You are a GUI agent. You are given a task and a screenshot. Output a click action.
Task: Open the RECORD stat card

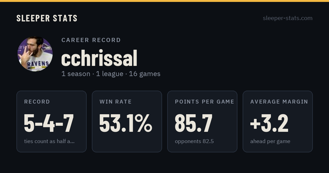point(52,121)
